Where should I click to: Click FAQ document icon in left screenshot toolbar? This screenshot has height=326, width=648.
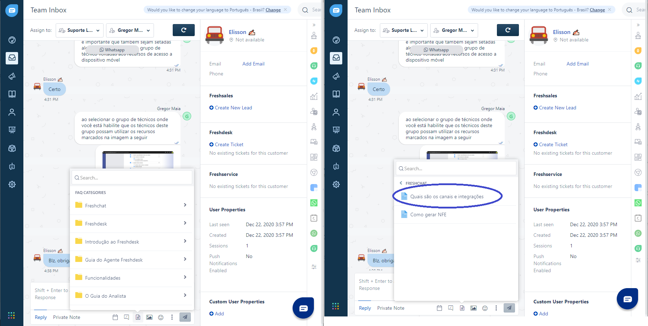click(x=138, y=317)
